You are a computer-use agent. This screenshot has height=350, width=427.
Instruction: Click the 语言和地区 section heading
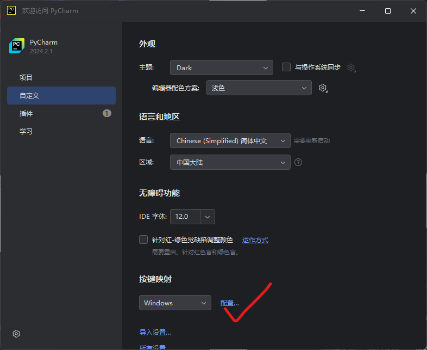[159, 117]
